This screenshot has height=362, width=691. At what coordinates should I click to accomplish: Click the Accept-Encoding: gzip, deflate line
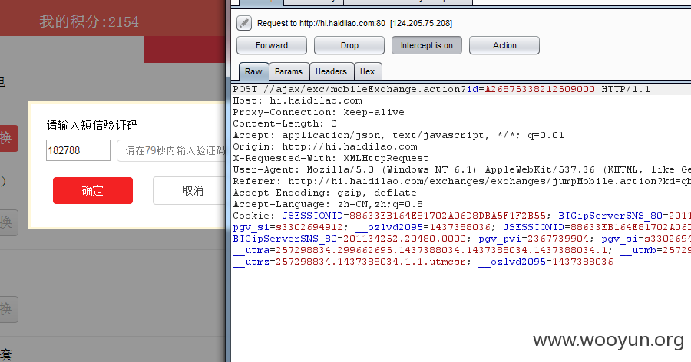click(x=324, y=193)
